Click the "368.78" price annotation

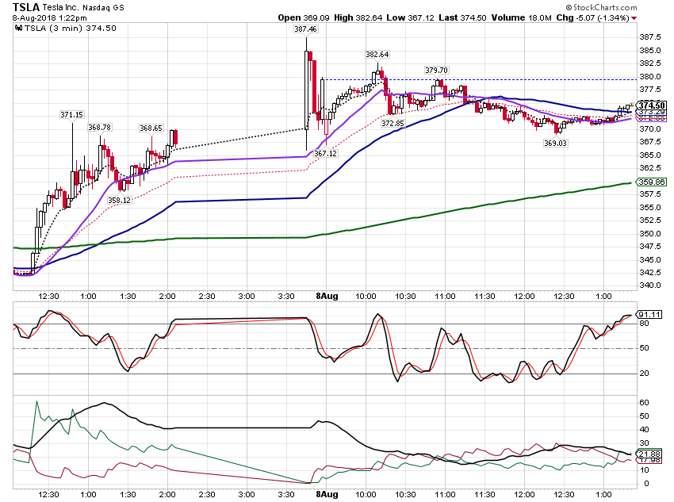(100, 128)
